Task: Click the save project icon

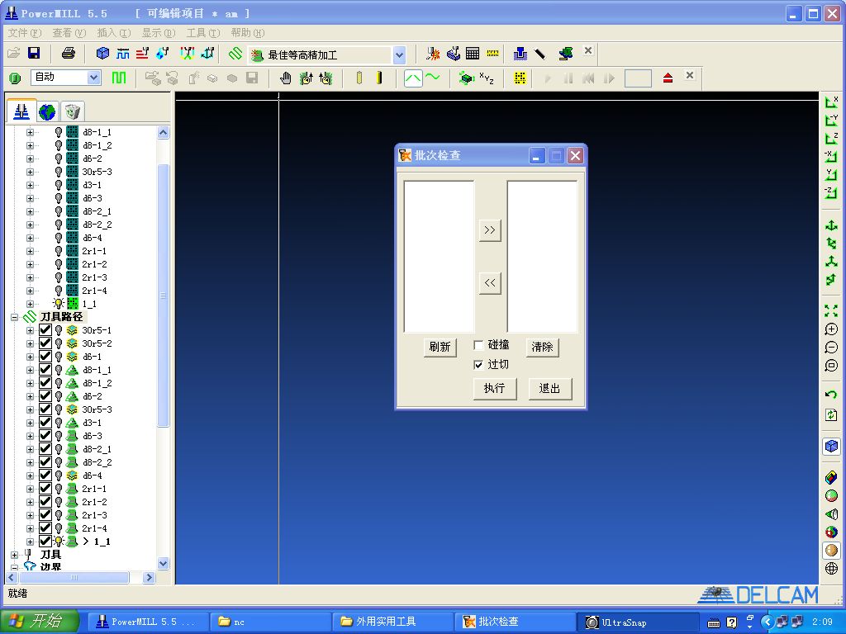Action: (x=34, y=54)
